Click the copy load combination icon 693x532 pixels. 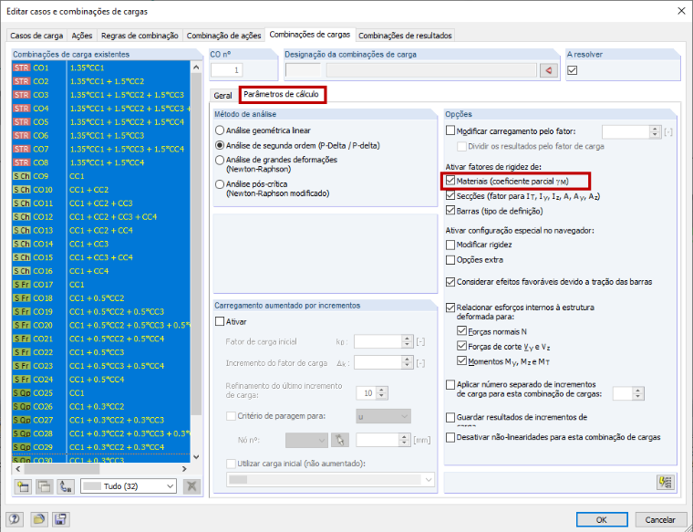pyautogui.click(x=44, y=486)
